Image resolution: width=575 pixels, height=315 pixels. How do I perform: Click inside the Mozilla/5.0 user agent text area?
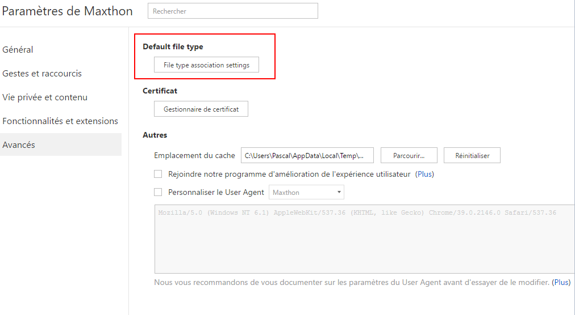365,239
